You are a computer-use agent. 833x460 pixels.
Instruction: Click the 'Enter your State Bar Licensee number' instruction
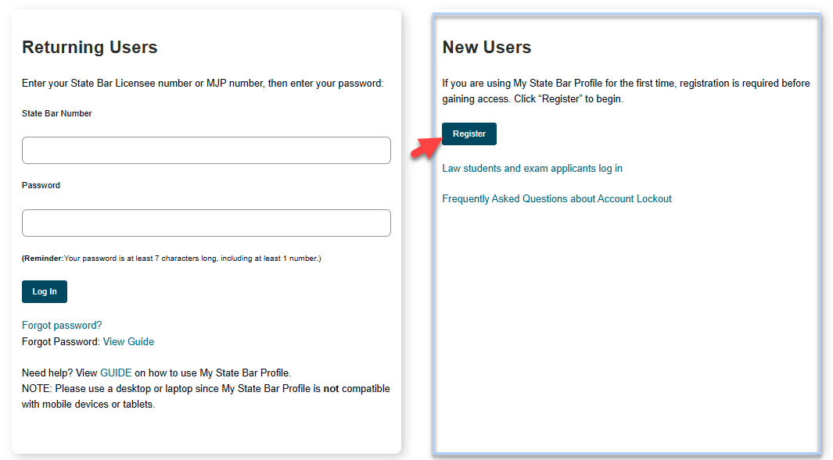203,84
